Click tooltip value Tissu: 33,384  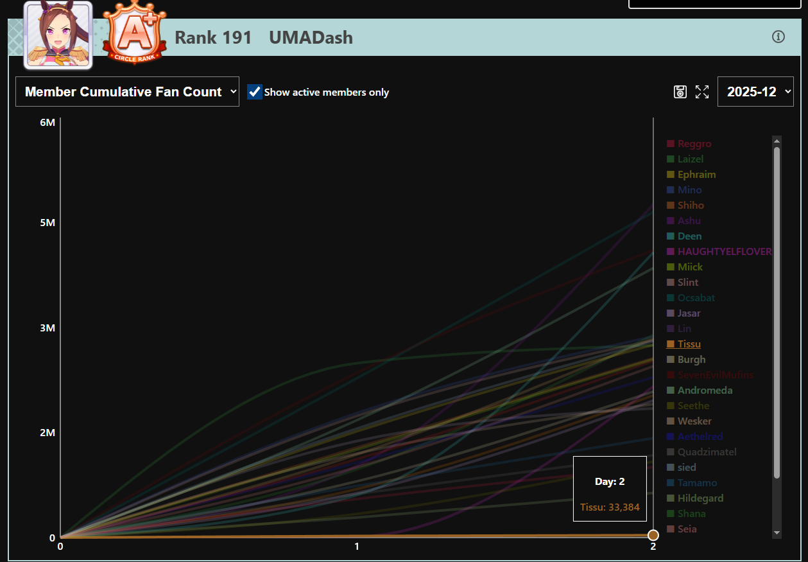[610, 507]
